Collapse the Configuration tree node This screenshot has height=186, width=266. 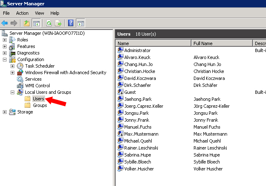click(x=5, y=59)
